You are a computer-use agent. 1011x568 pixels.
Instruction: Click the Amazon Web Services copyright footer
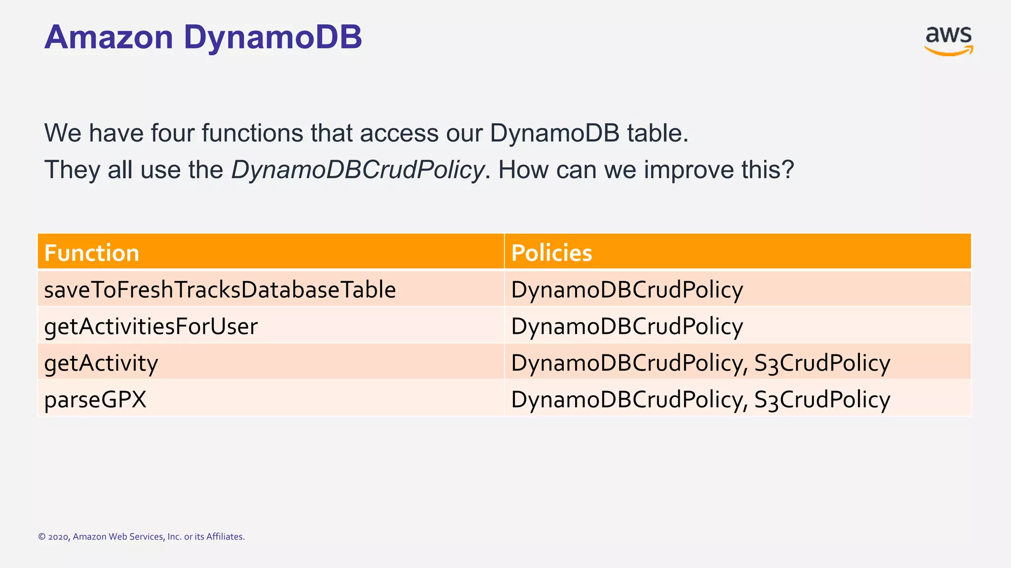click(x=141, y=536)
